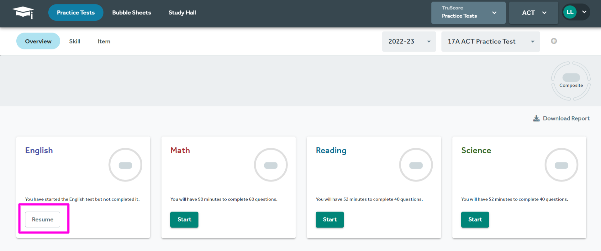Screen dimensions: 601x251
Task: Click the Math score circle indicator
Action: (271, 165)
